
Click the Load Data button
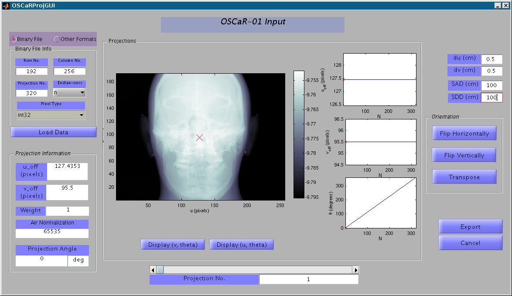[x=54, y=132]
